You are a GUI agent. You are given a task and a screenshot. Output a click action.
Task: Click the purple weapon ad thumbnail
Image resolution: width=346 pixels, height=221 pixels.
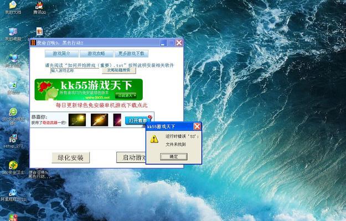pos(117,120)
